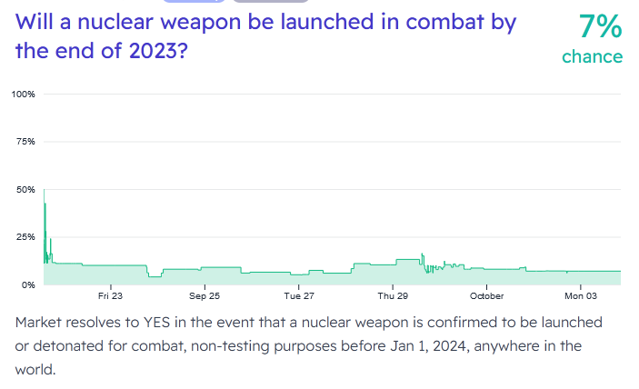Viewport: 639px width, 389px height.
Task: Click the chart peak near Thu 29
Action: coord(422,255)
